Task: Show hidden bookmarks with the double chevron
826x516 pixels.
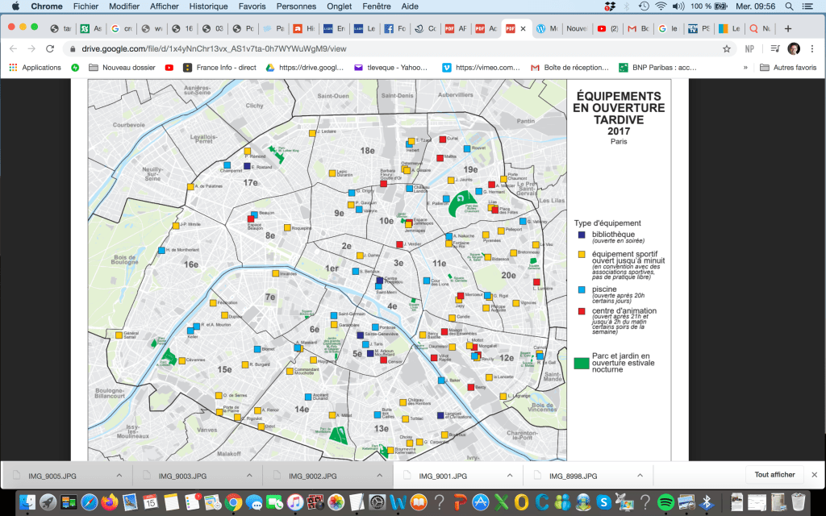Action: pyautogui.click(x=744, y=68)
